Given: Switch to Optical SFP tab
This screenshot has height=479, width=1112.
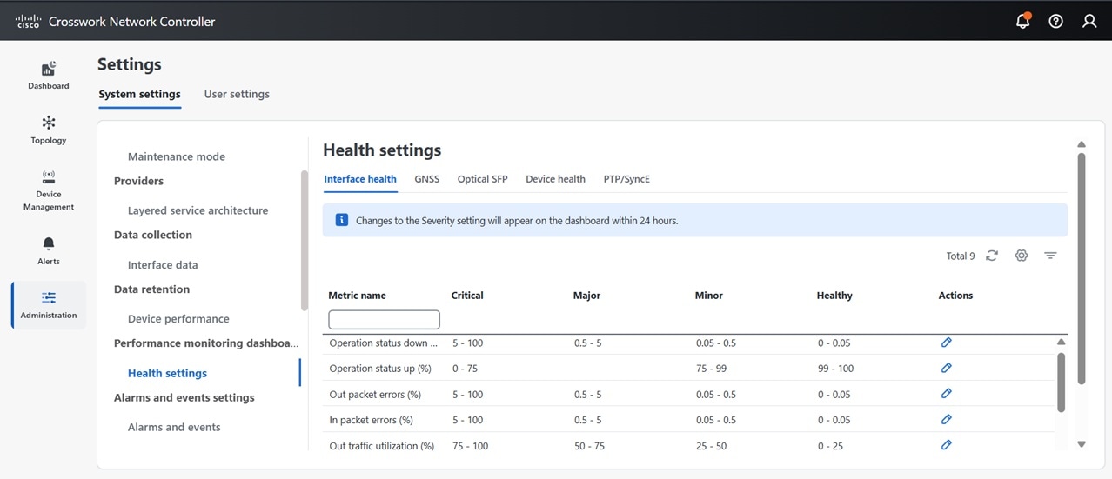Looking at the screenshot, I should coord(482,179).
